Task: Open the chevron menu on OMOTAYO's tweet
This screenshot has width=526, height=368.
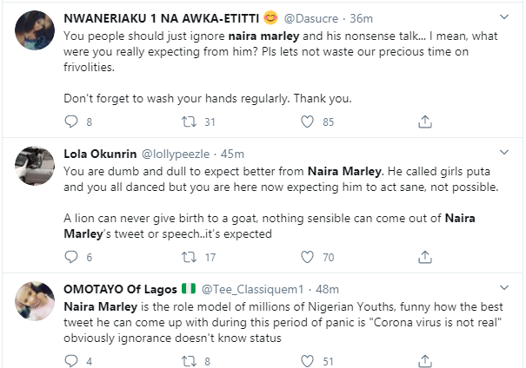Action: (503, 288)
